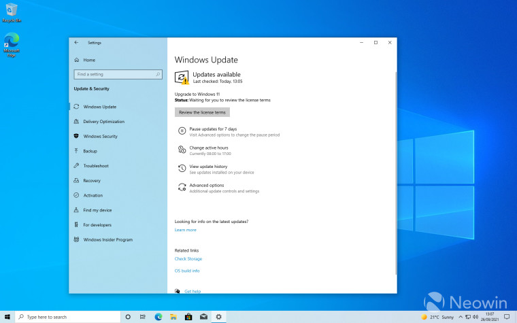Click the Find a setting search box

click(x=118, y=75)
